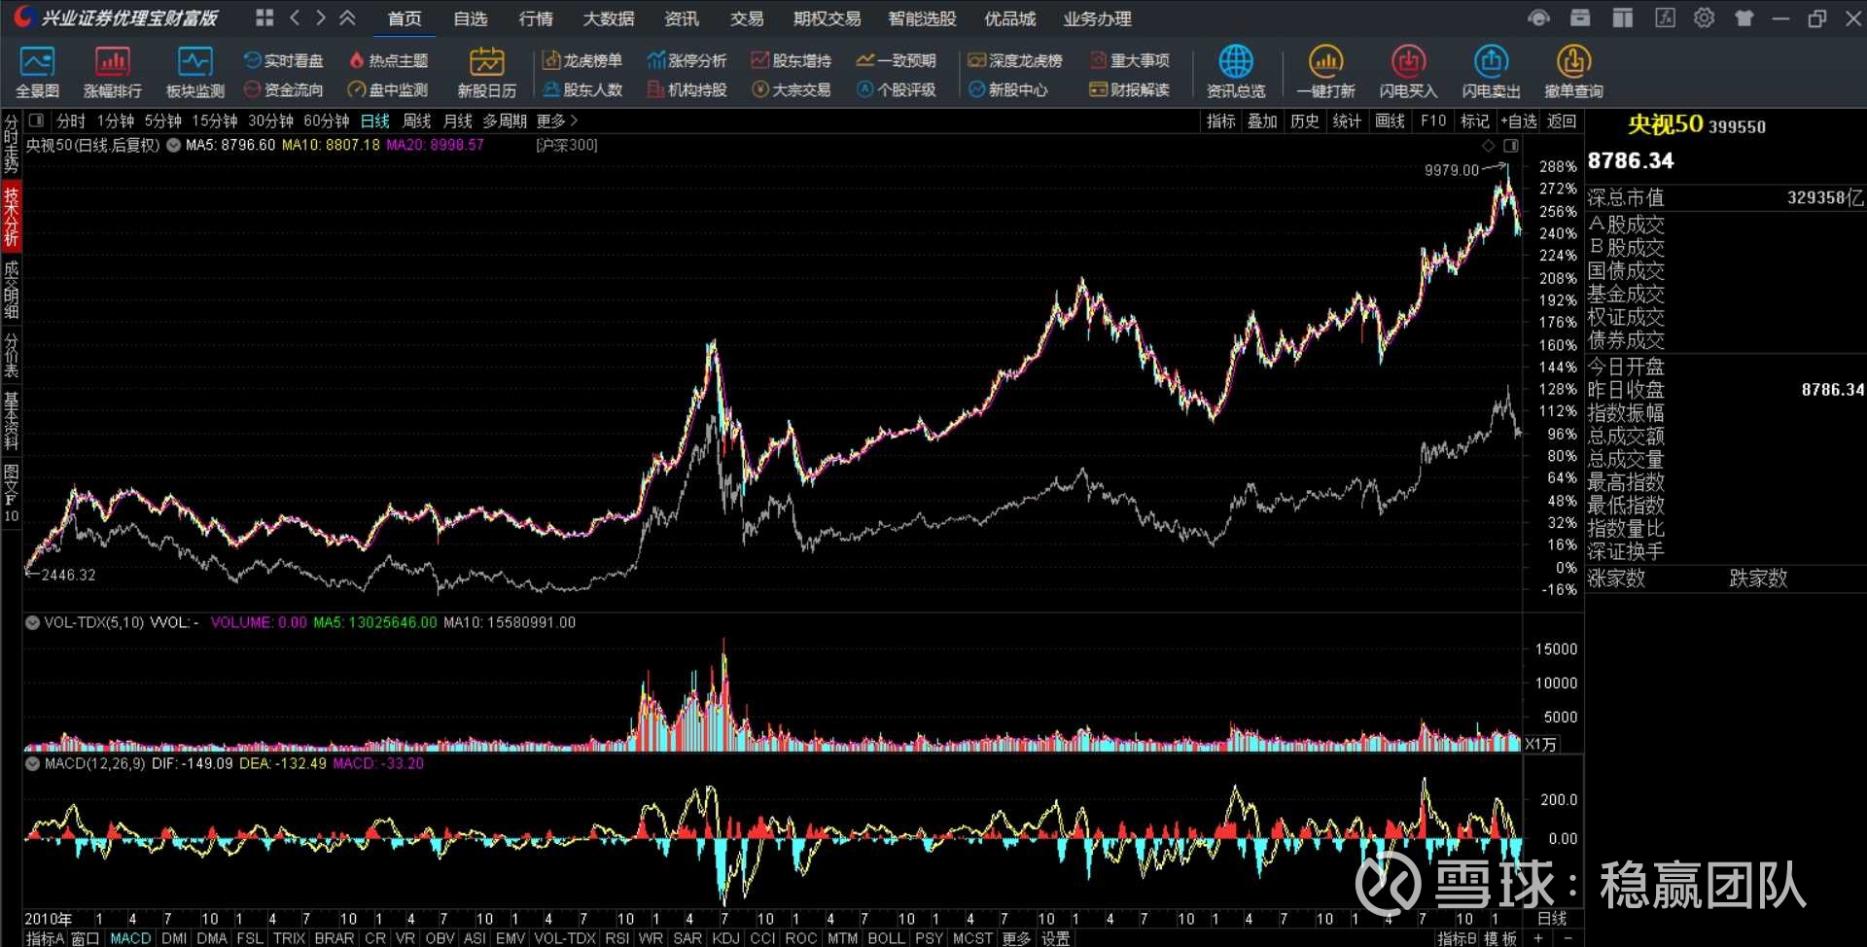Open 财报解读 financial report analysis

coord(1130,89)
